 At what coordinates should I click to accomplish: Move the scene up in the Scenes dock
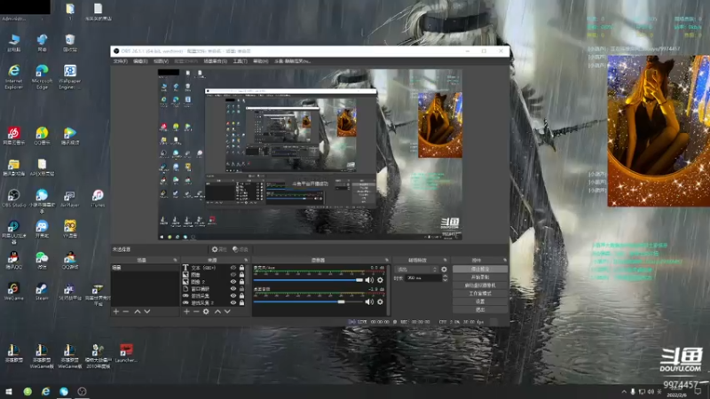coord(138,312)
